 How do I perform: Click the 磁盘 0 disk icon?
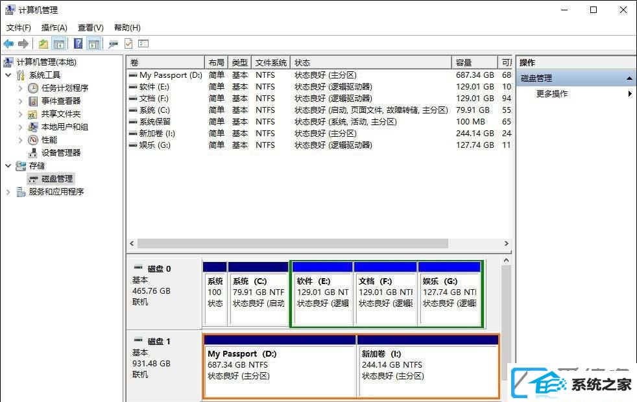[138, 268]
